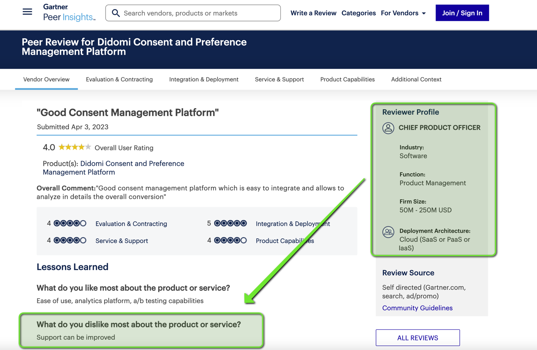Open the hamburger menu icon

(x=28, y=12)
